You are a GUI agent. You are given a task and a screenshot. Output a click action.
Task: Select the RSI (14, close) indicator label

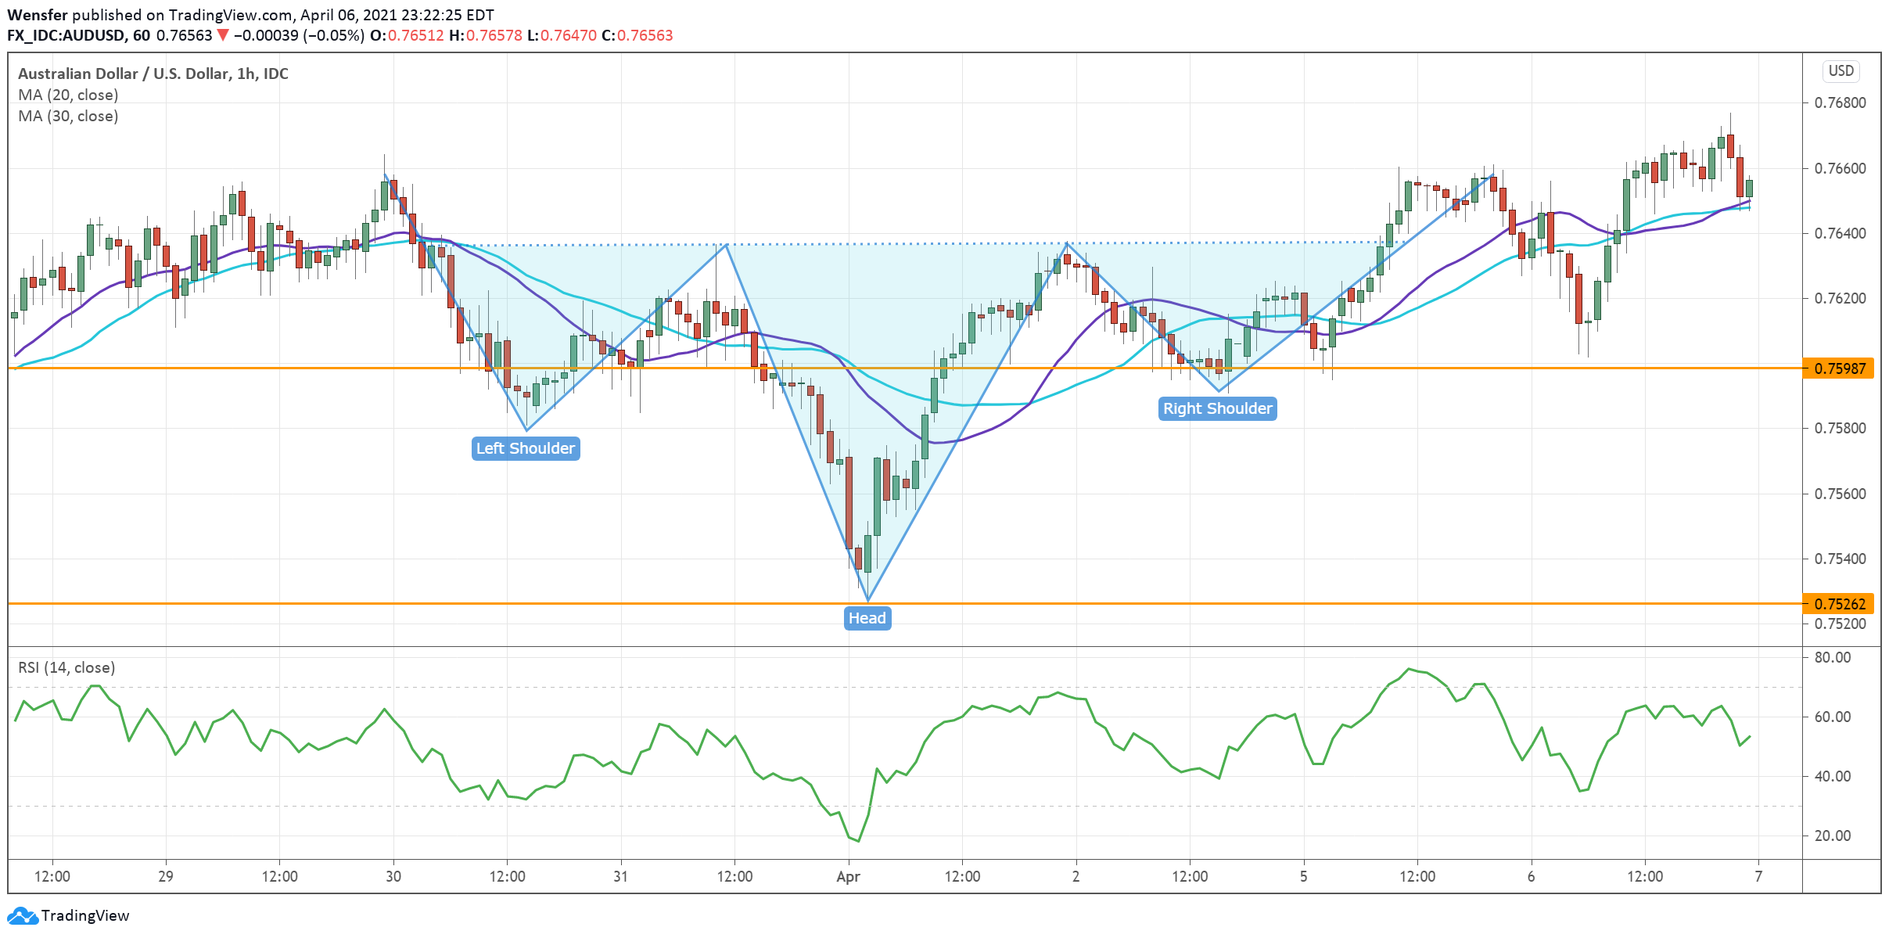coord(66,667)
